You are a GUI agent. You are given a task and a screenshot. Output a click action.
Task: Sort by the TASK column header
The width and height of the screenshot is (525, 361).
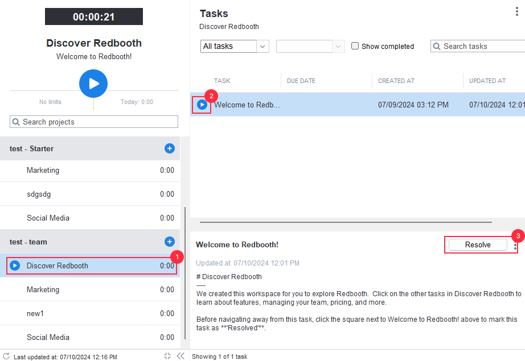(222, 81)
